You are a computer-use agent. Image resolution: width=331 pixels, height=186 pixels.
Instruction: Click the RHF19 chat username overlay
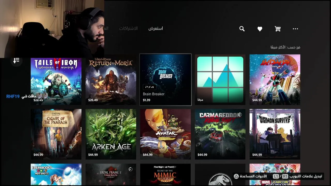pos(13,96)
